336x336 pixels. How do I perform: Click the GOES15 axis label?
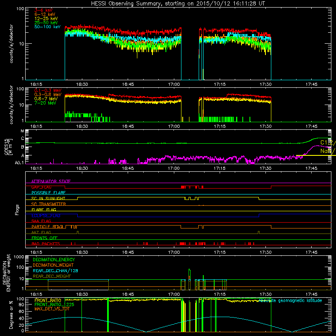coord(8,147)
